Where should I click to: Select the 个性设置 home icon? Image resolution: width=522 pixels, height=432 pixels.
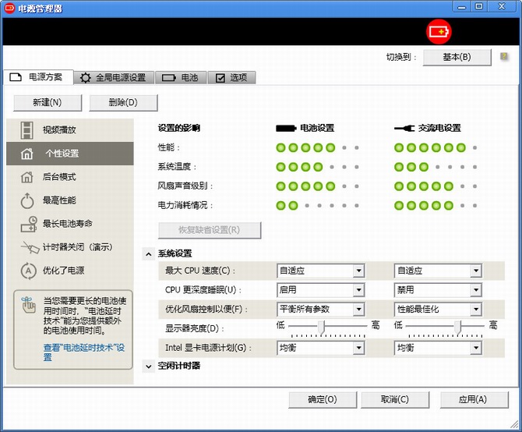pyautogui.click(x=28, y=154)
